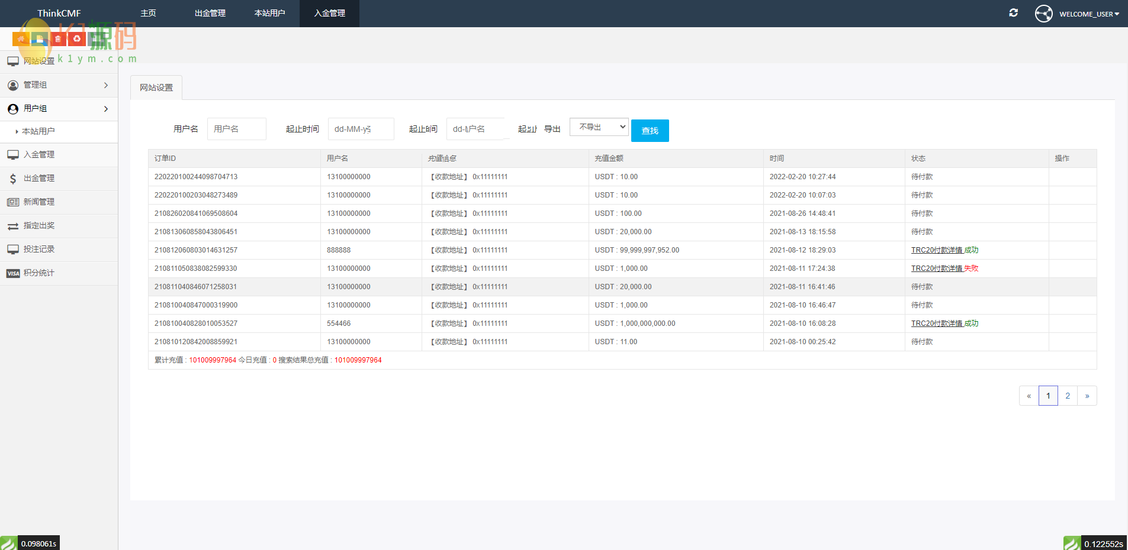Open 新闻管理 in the sidebar
Viewport: 1128px width, 550px height.
click(39, 202)
